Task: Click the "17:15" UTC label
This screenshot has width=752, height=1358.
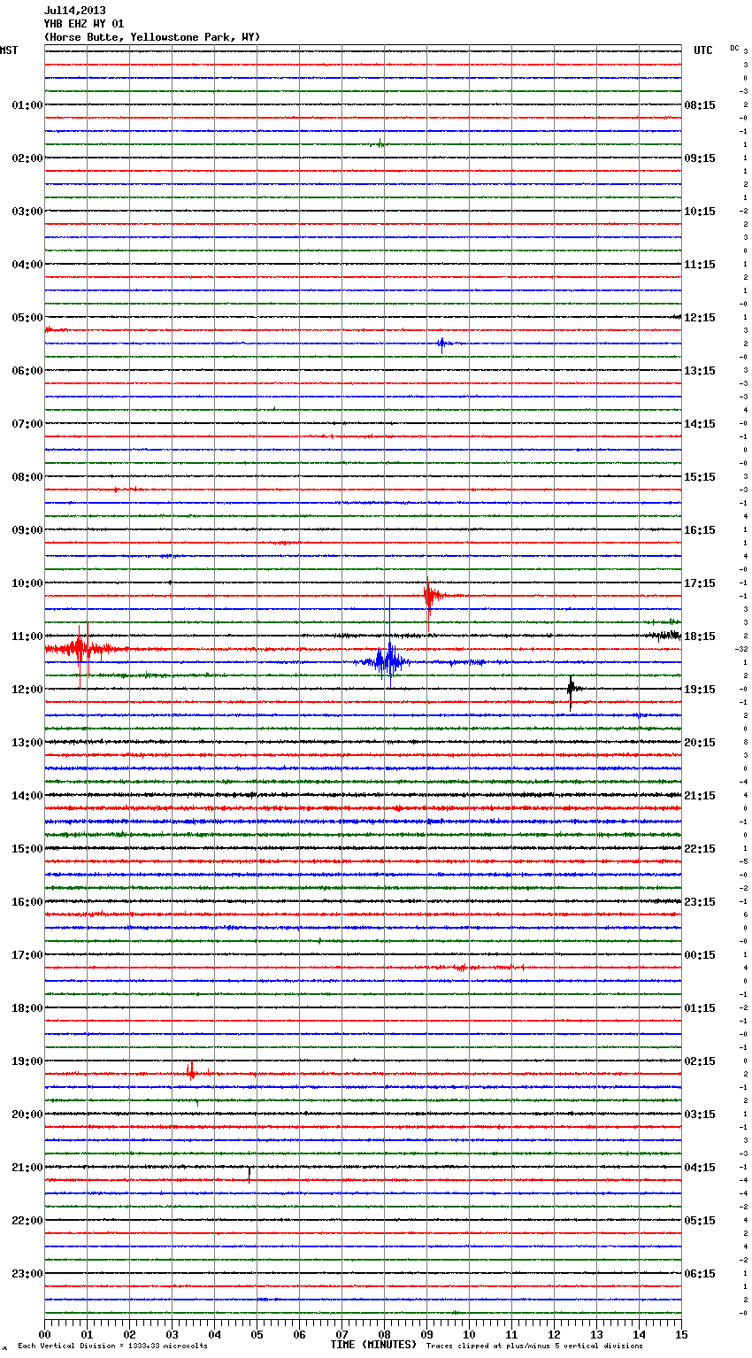Action: coord(700,583)
